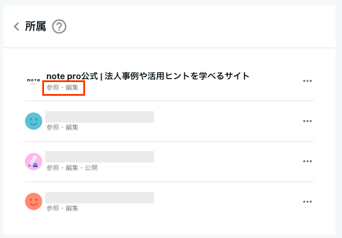This screenshot has width=342, height=238.
Task: Select the pink quill pen avatar
Action: pos(33,161)
